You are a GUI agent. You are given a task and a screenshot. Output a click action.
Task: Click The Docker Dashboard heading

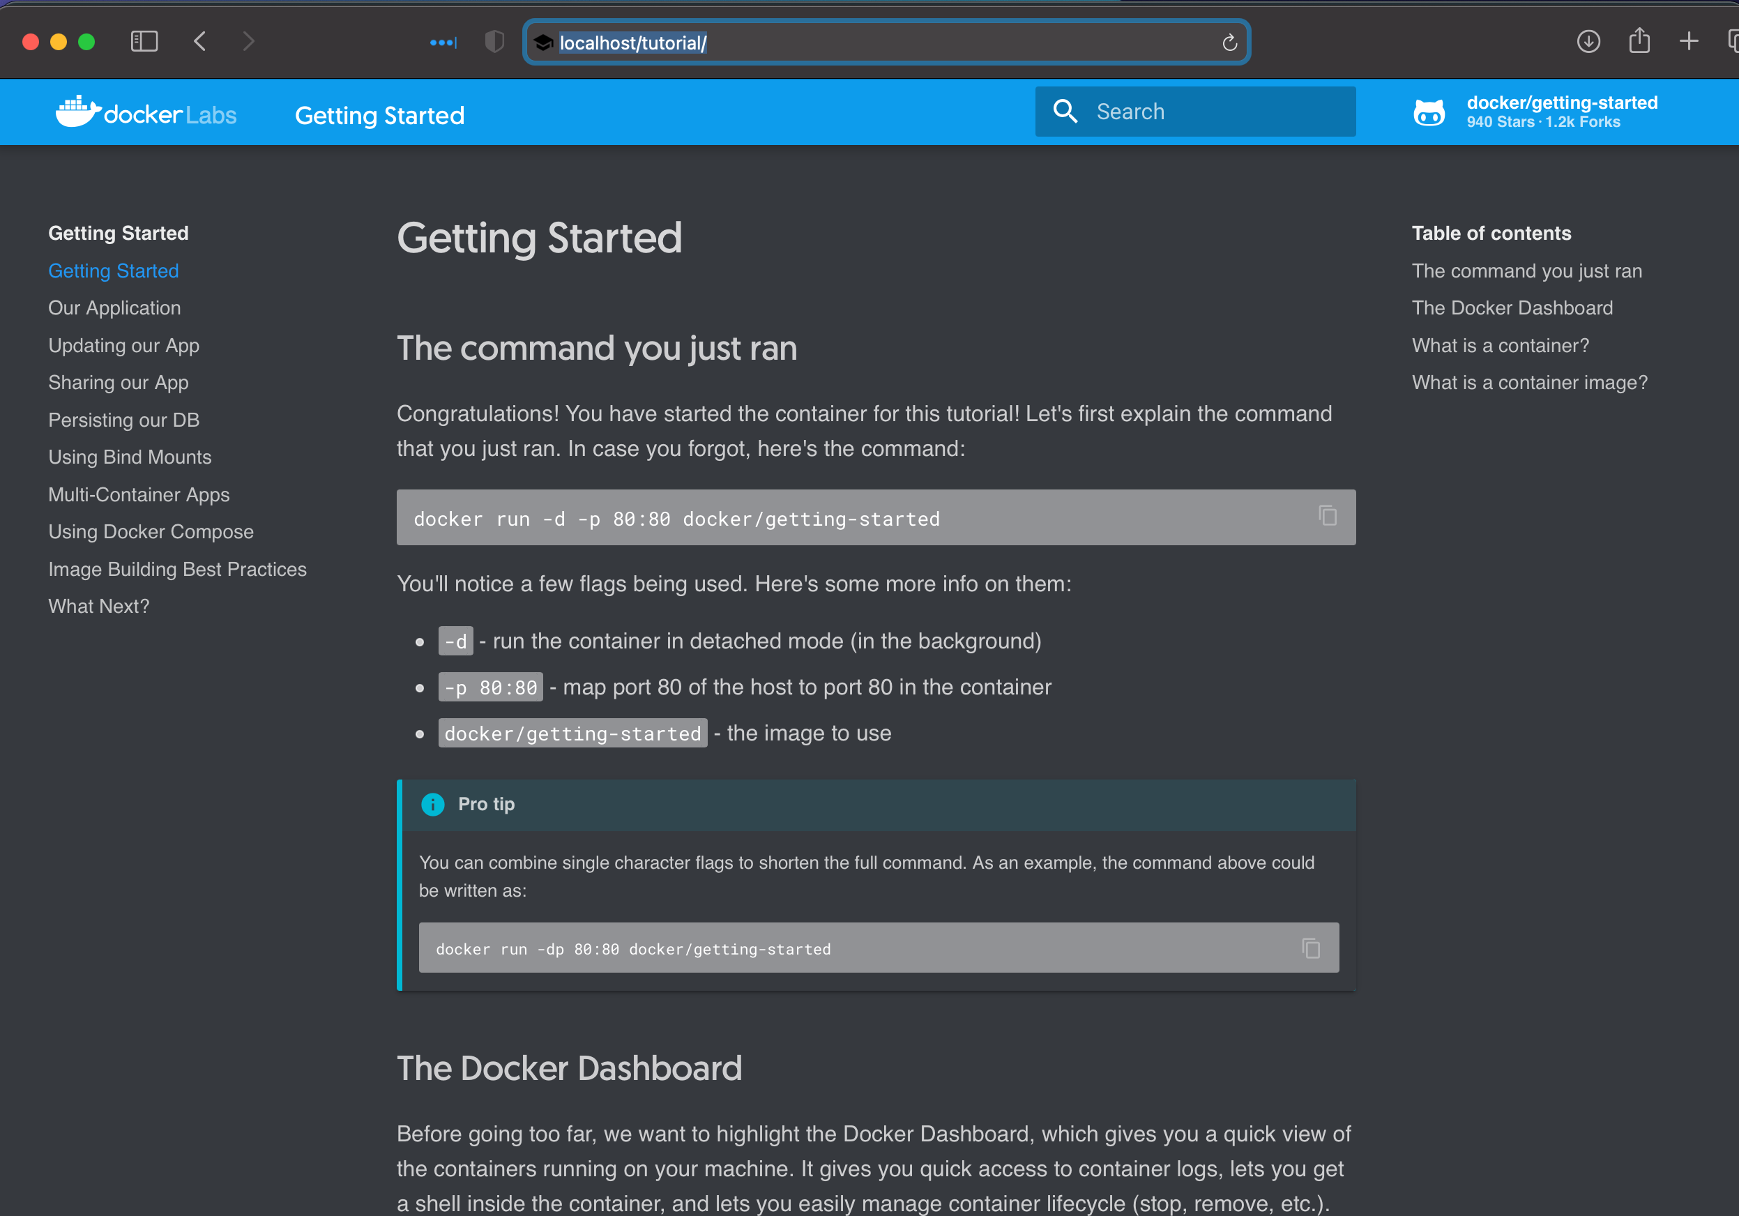pos(569,1068)
